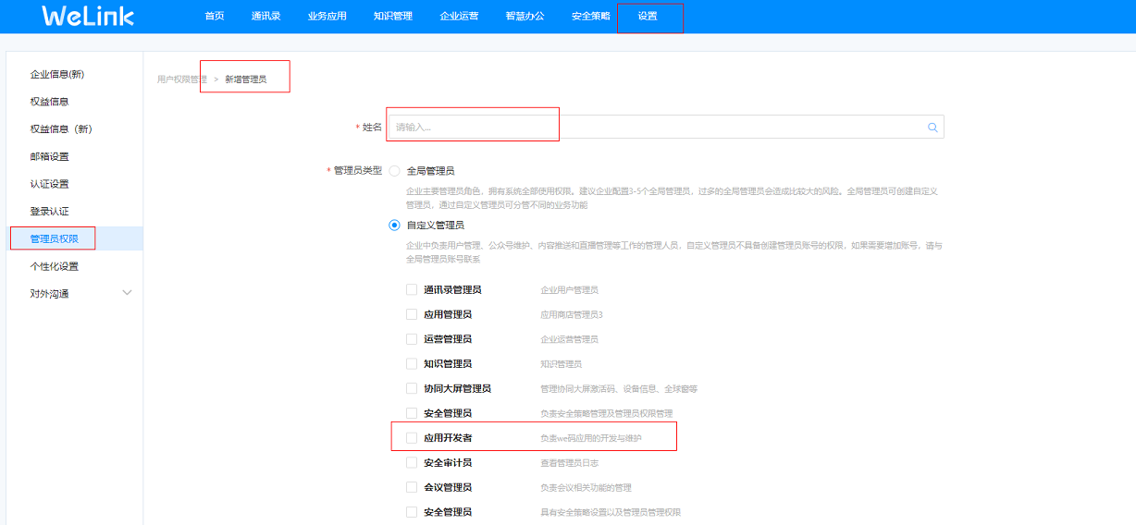
Task: Toggle the 协同大屏管理员 checkbox
Action: coord(412,388)
